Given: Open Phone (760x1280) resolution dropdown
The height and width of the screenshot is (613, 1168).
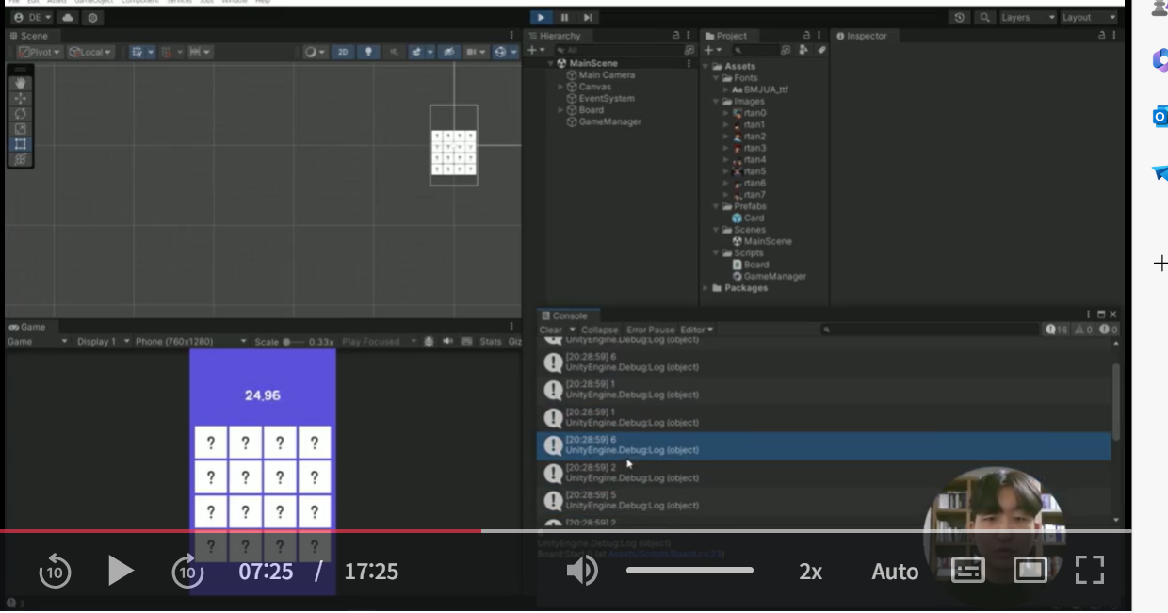Looking at the screenshot, I should (x=191, y=342).
